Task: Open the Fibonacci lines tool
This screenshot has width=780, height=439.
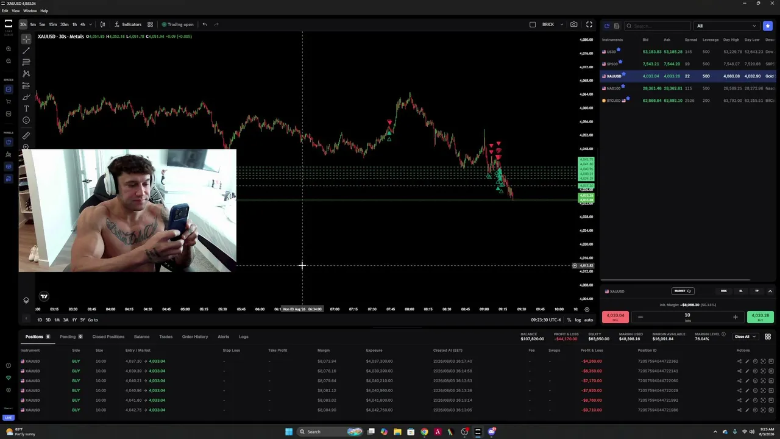Action: (26, 62)
